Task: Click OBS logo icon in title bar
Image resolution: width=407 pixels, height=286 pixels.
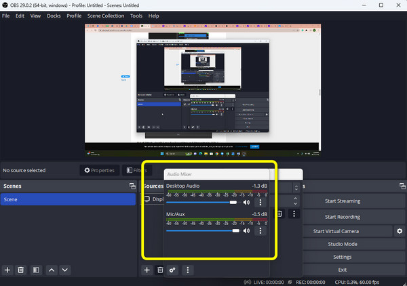Action: (x=5, y=5)
